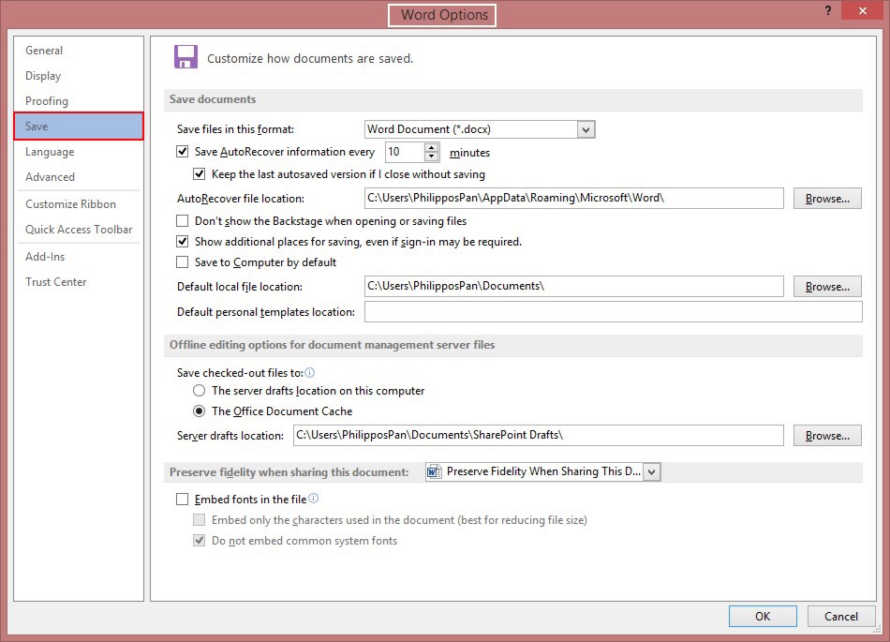Go to Customize Ribbon section
The height and width of the screenshot is (642, 890).
70,203
